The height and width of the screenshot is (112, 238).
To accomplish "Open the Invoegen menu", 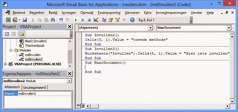I will tap(69, 13).
